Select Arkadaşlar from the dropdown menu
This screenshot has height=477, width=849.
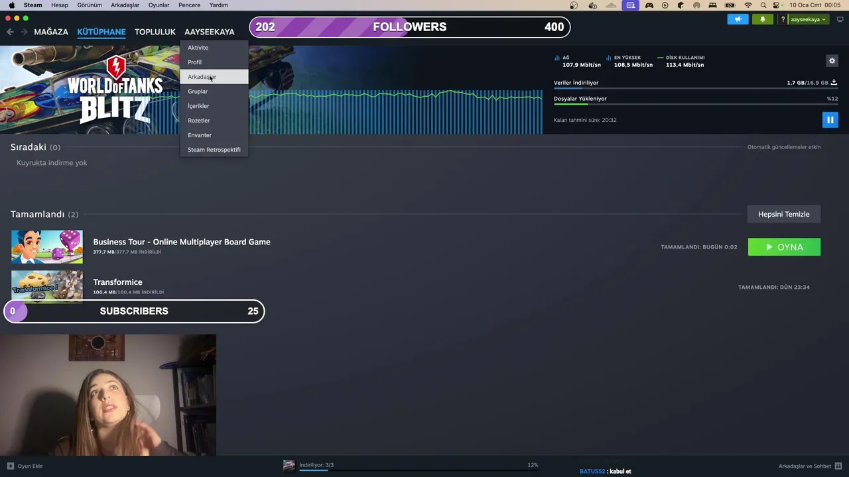point(214,77)
